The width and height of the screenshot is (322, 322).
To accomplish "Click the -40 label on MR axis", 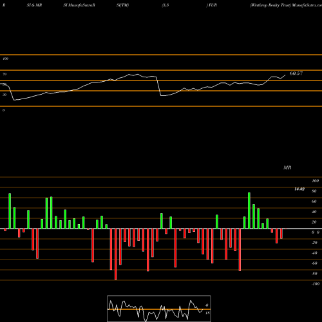I will point(314,253).
